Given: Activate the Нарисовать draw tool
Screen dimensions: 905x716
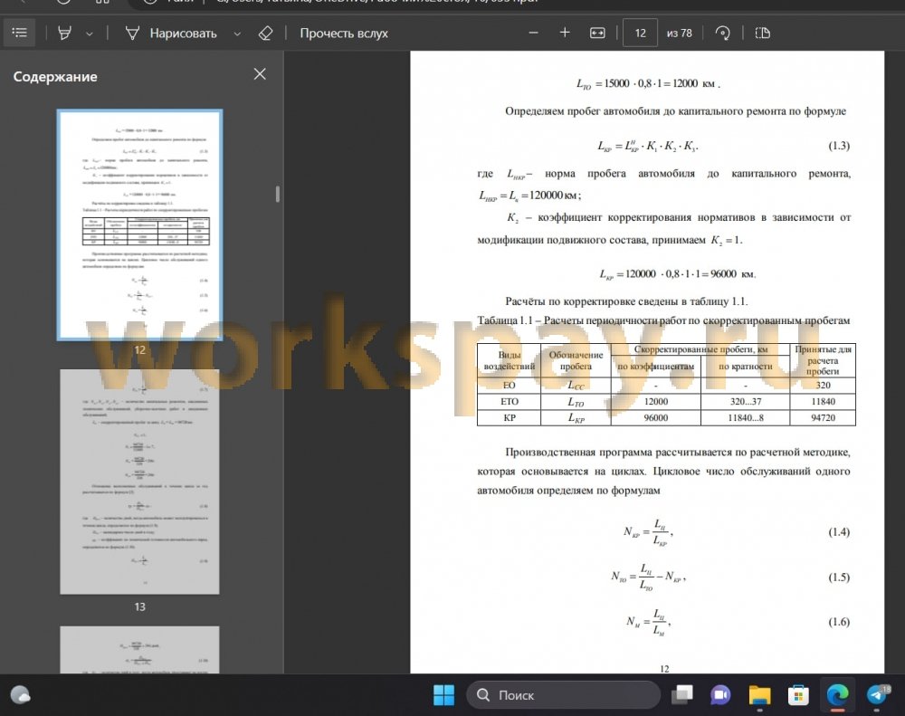Looking at the screenshot, I should pos(171,33).
